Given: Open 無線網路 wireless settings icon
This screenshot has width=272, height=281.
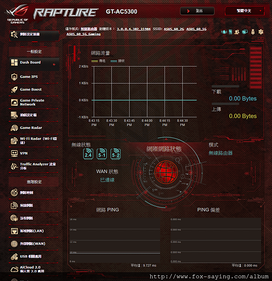Looking at the screenshot, I should 14,206.
